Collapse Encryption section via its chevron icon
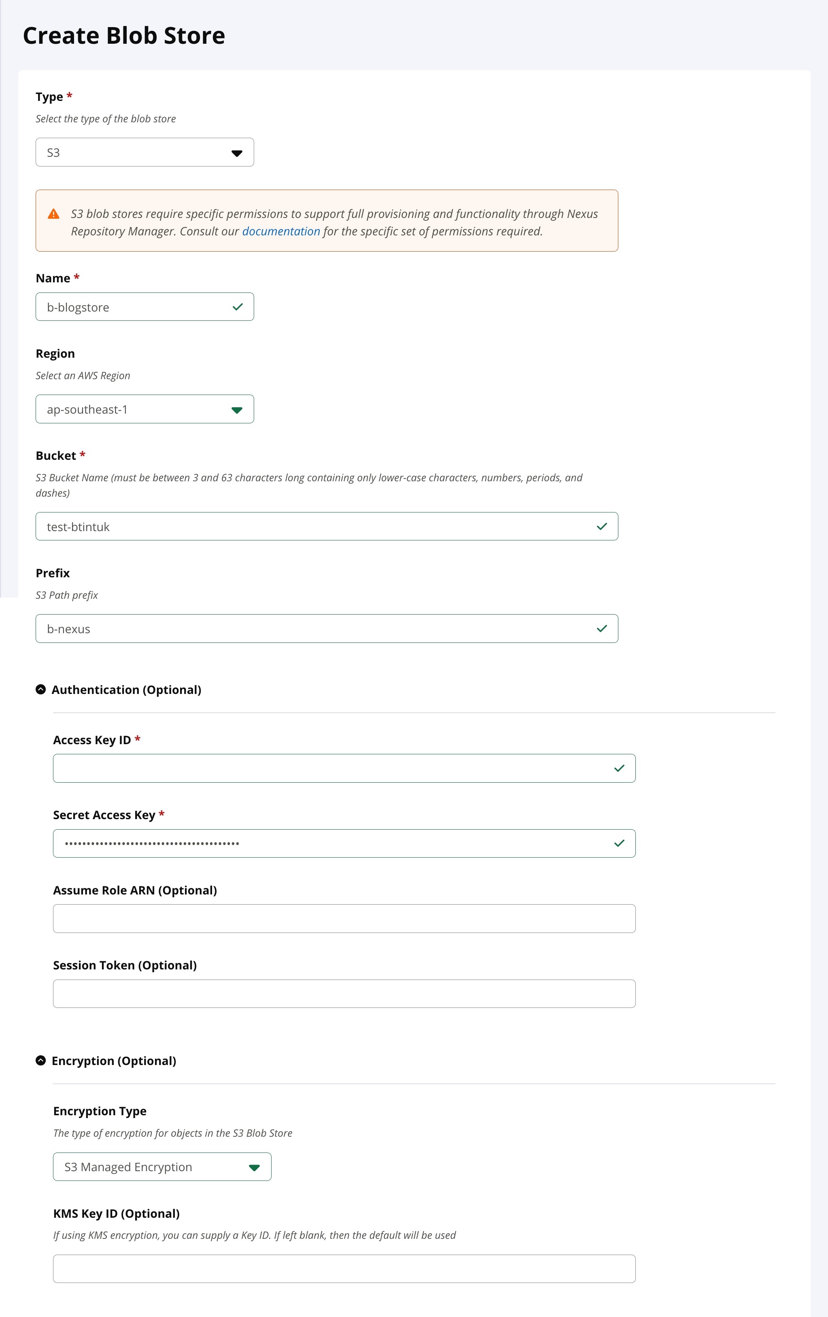828x1317 pixels. [41, 1061]
